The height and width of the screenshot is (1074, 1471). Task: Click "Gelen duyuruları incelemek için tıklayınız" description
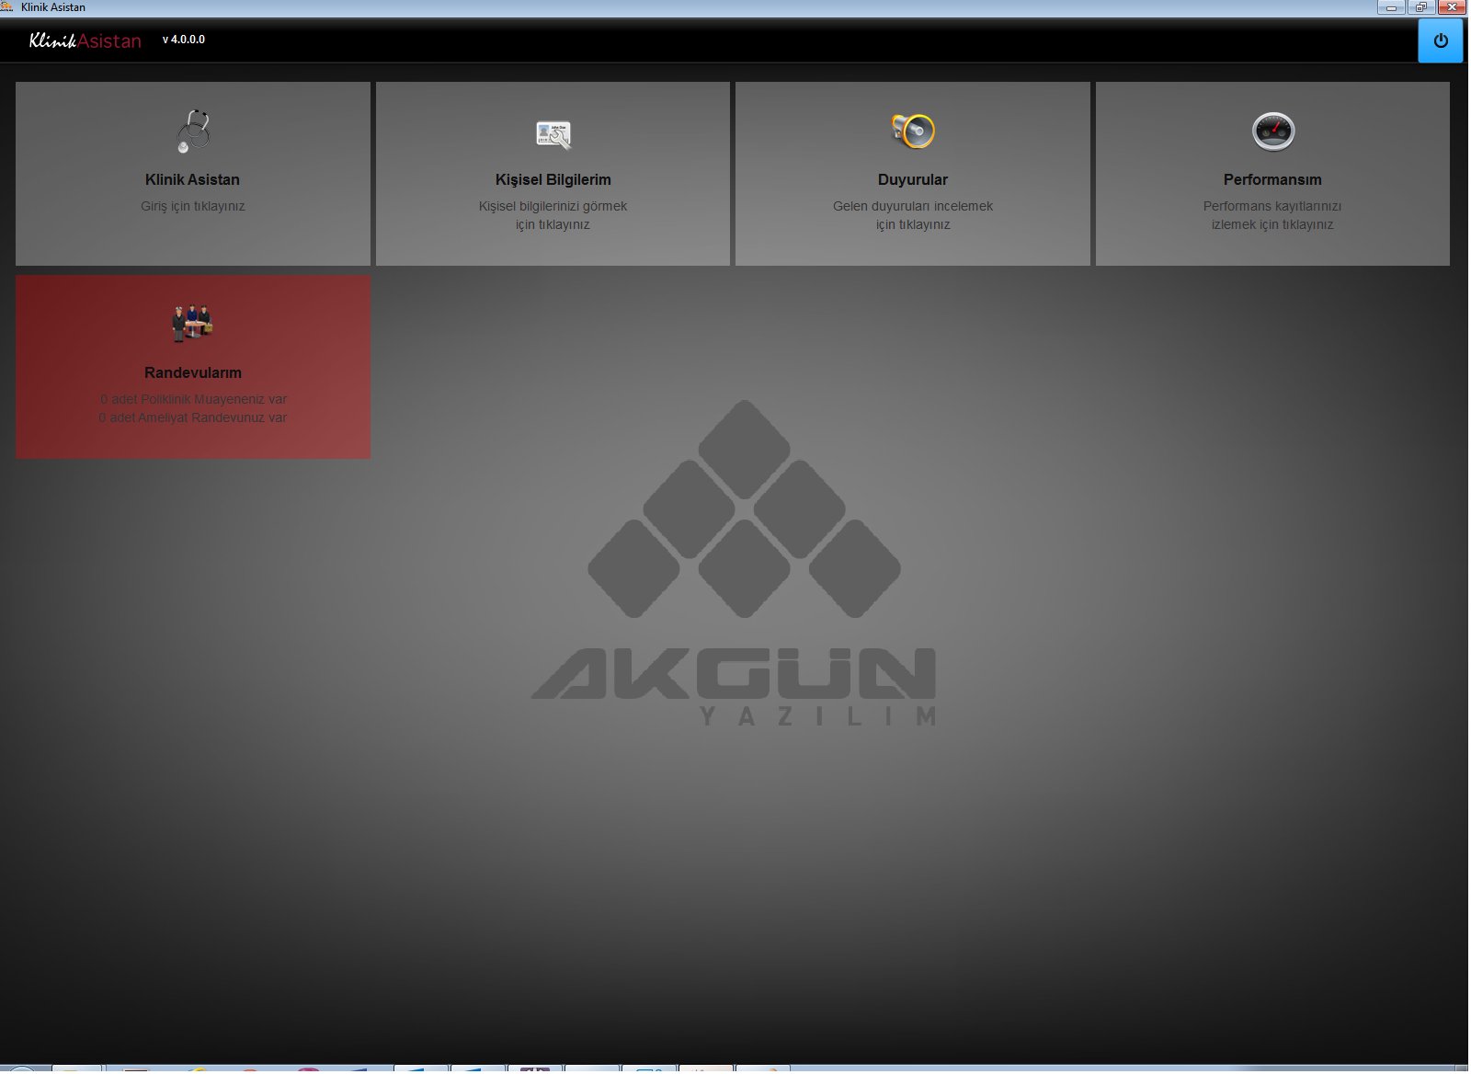(x=913, y=215)
